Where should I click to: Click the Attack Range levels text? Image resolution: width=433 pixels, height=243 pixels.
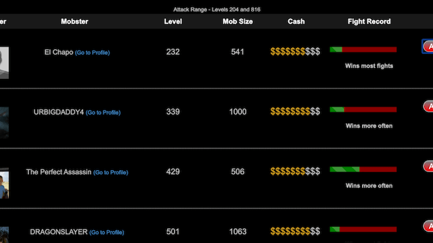coord(216,9)
